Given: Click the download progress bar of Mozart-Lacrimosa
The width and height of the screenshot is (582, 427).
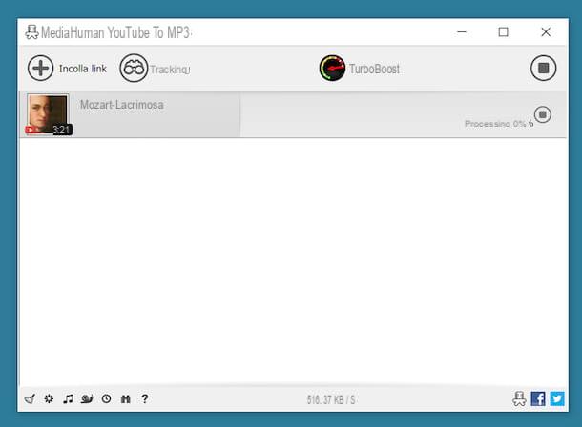Looking at the screenshot, I should pos(293,115).
